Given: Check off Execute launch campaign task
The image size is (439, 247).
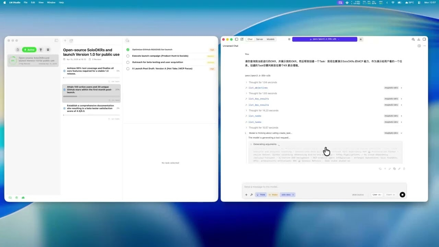Looking at the screenshot, I should tap(128, 56).
